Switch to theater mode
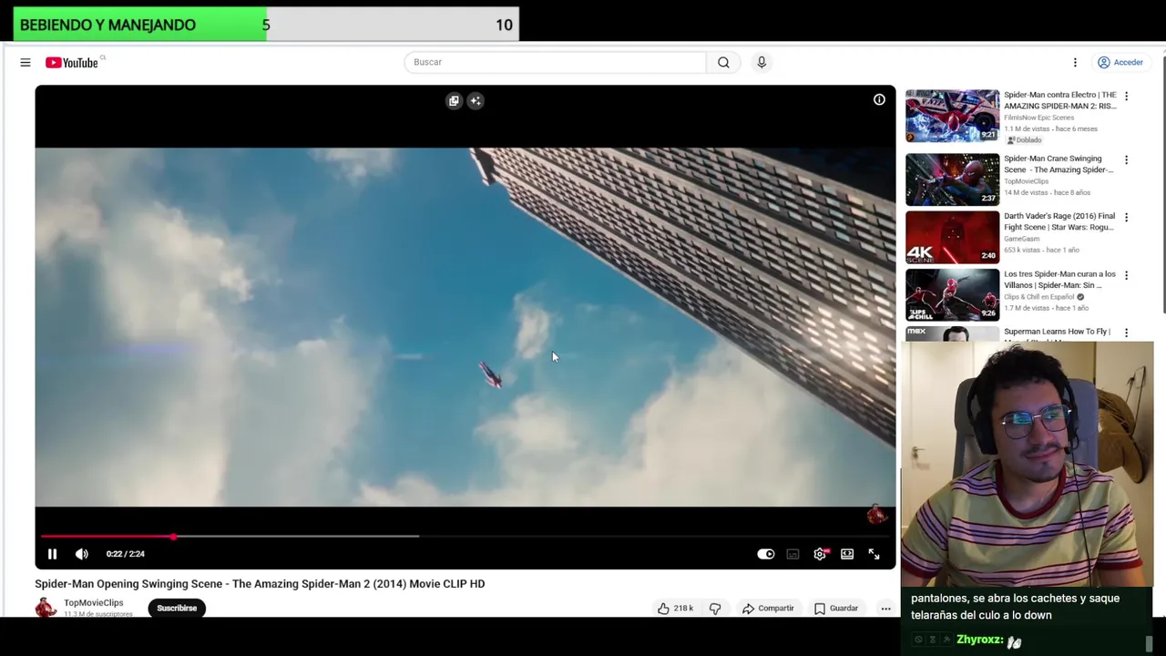1166x656 pixels. 847,554
